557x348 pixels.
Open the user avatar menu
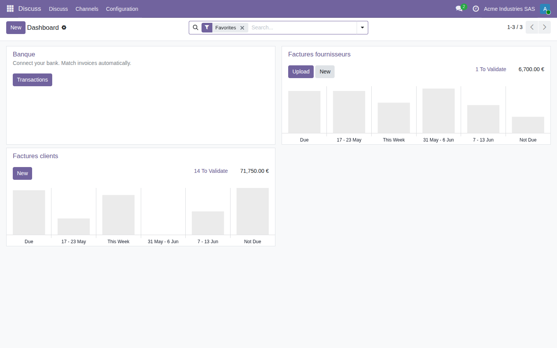pyautogui.click(x=545, y=9)
